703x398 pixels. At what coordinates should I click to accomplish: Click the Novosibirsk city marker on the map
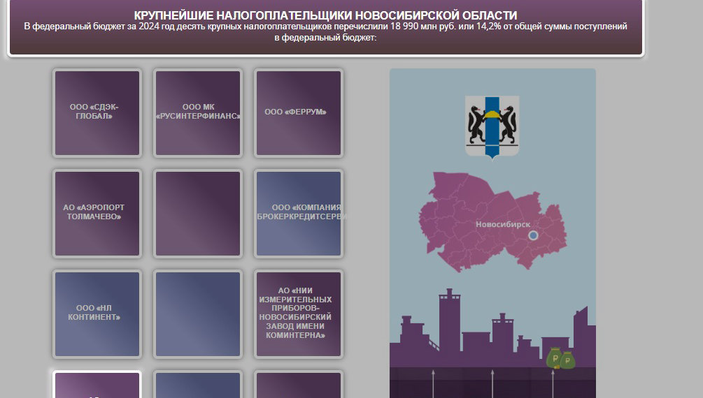pos(533,236)
